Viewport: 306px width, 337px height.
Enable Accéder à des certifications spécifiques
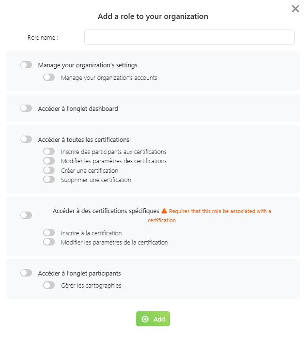[x=26, y=215]
